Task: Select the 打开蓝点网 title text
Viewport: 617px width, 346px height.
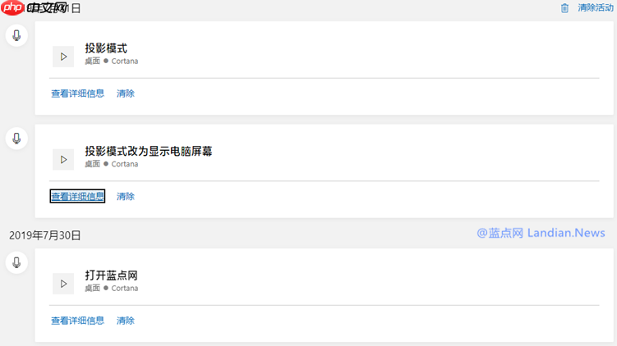Action: [112, 275]
